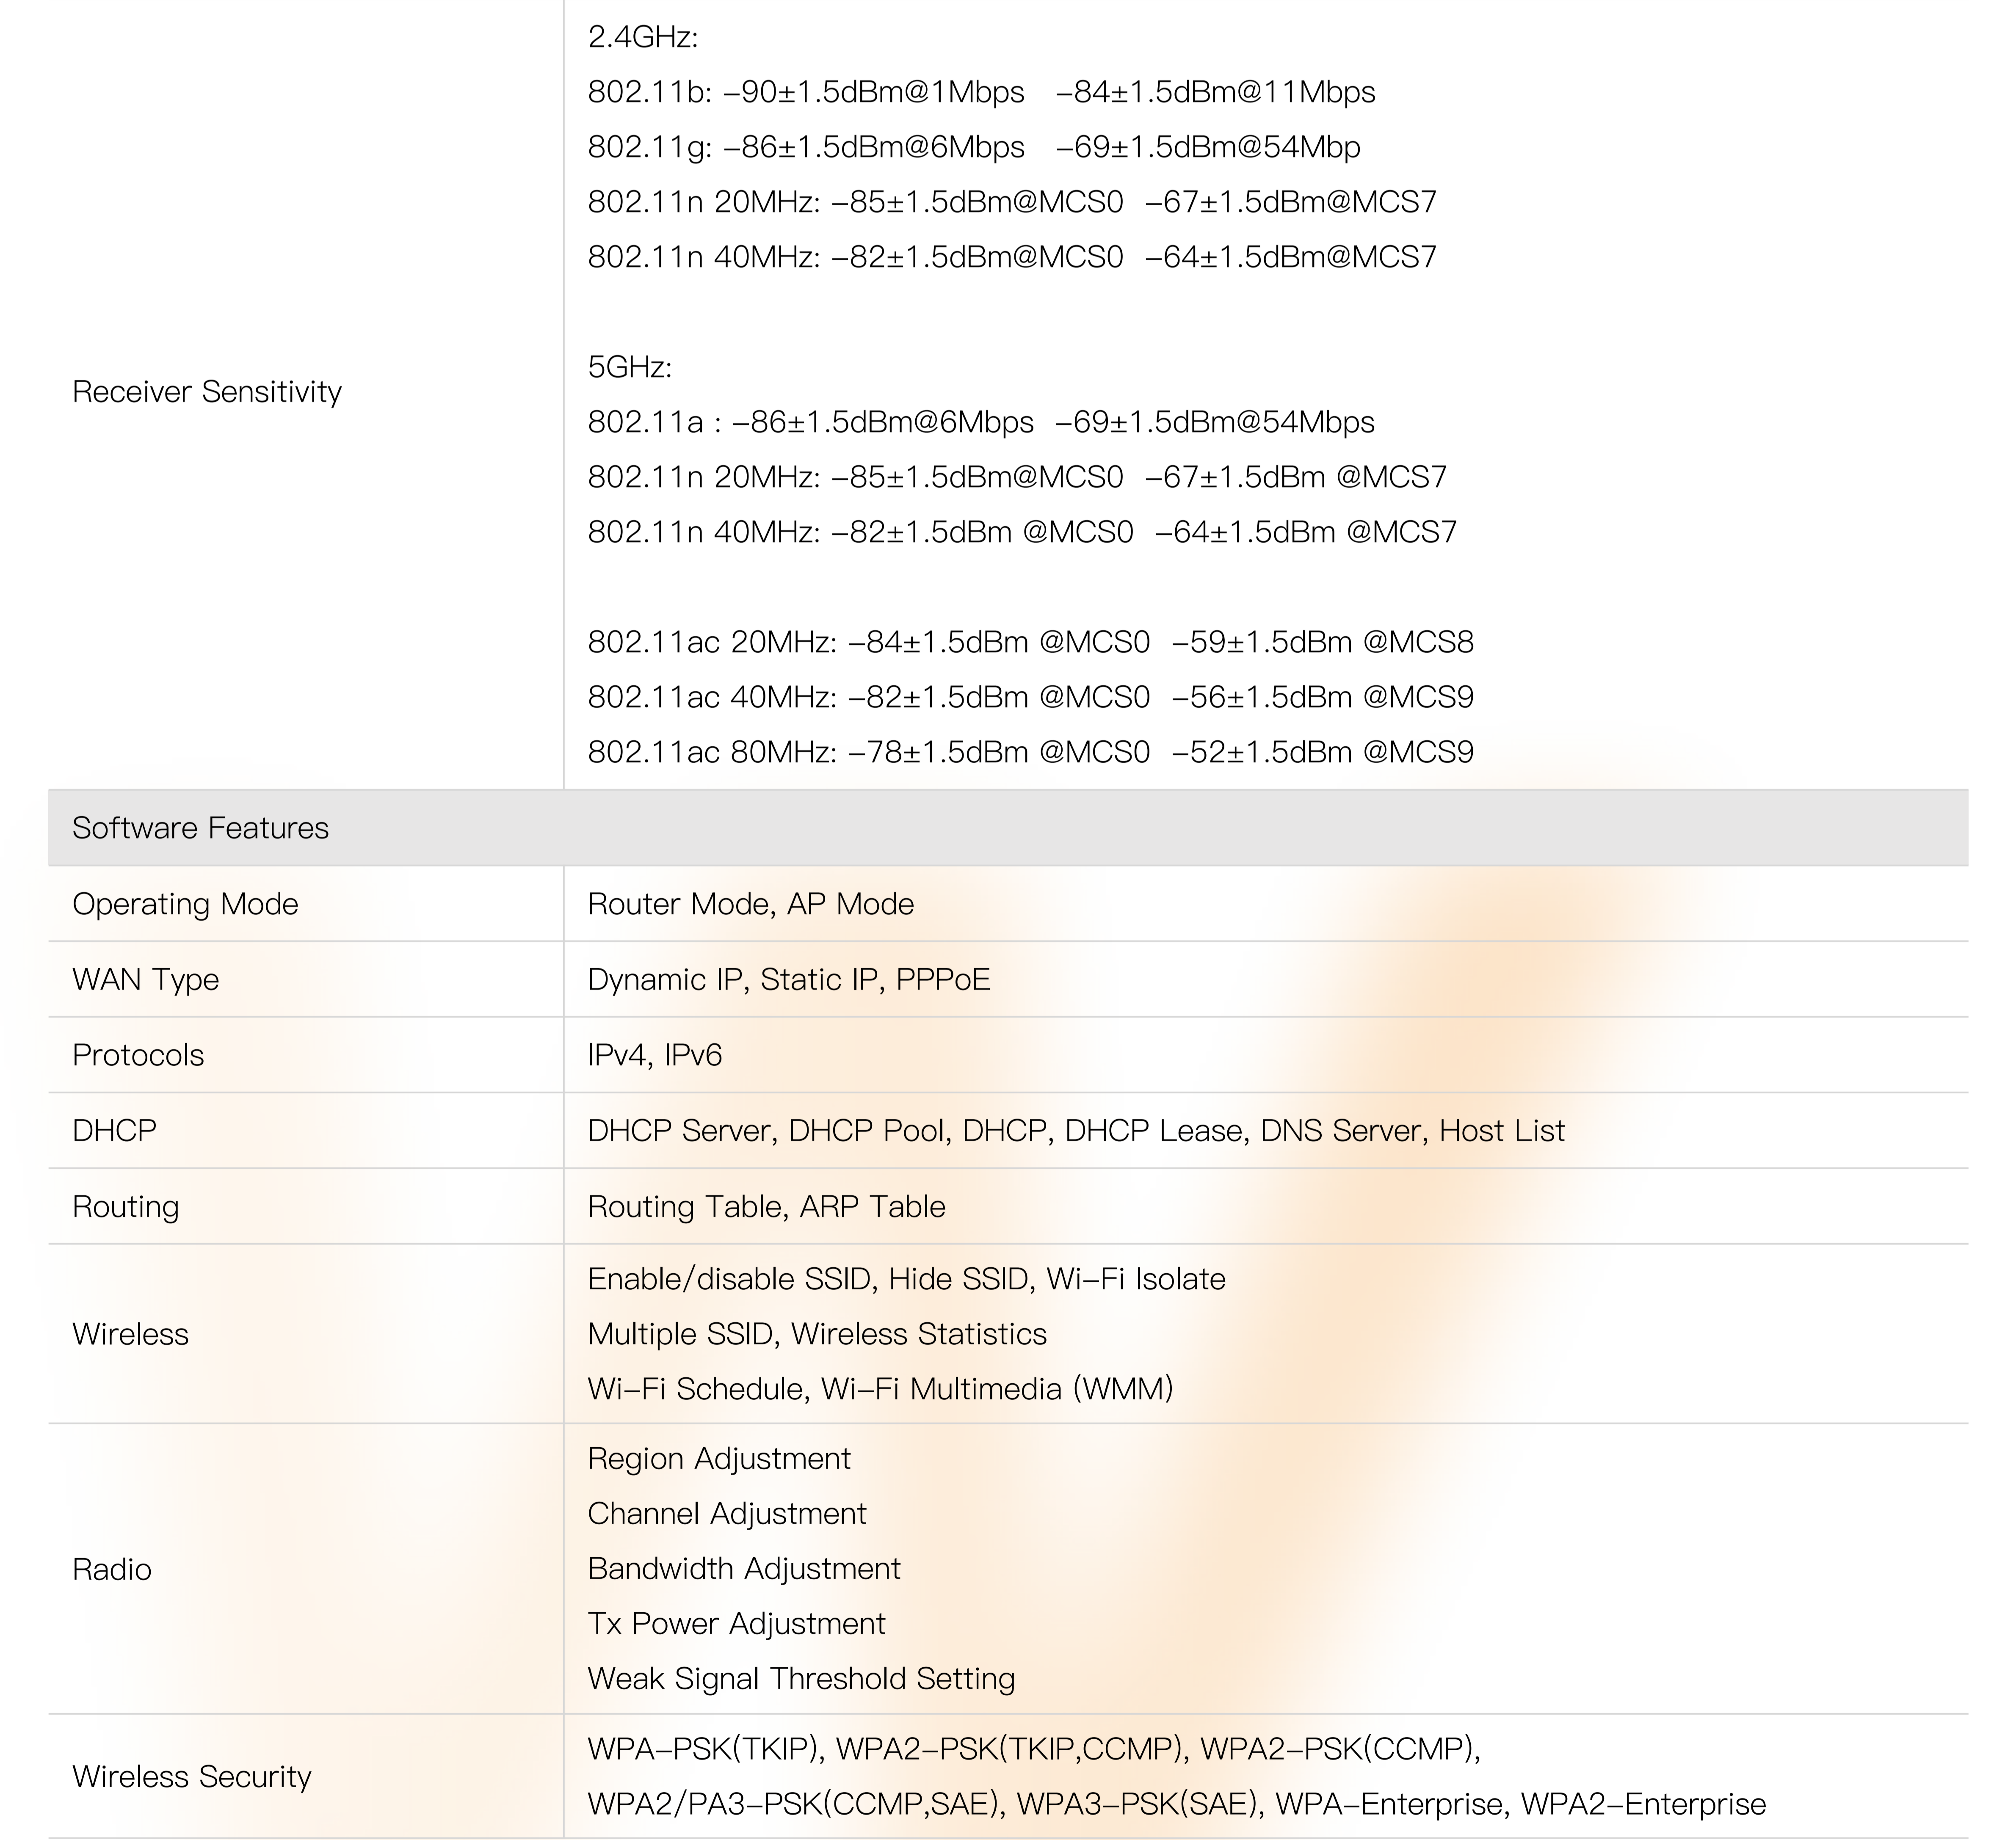Select the WAN Type label
This screenshot has width=2016, height=1840.
pos(145,979)
